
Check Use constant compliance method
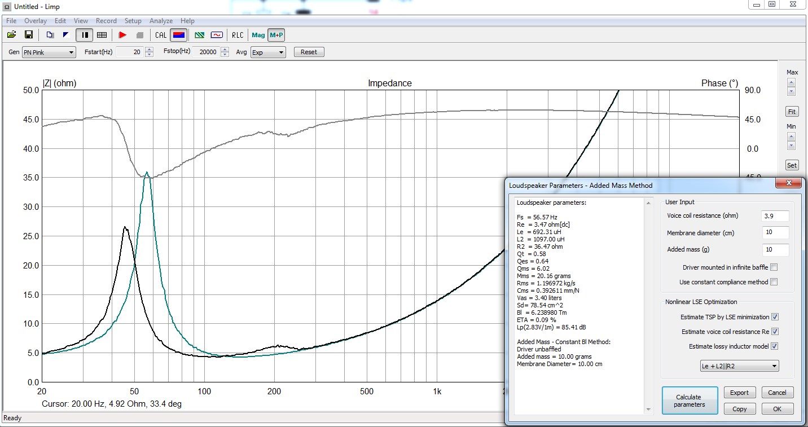coord(774,282)
